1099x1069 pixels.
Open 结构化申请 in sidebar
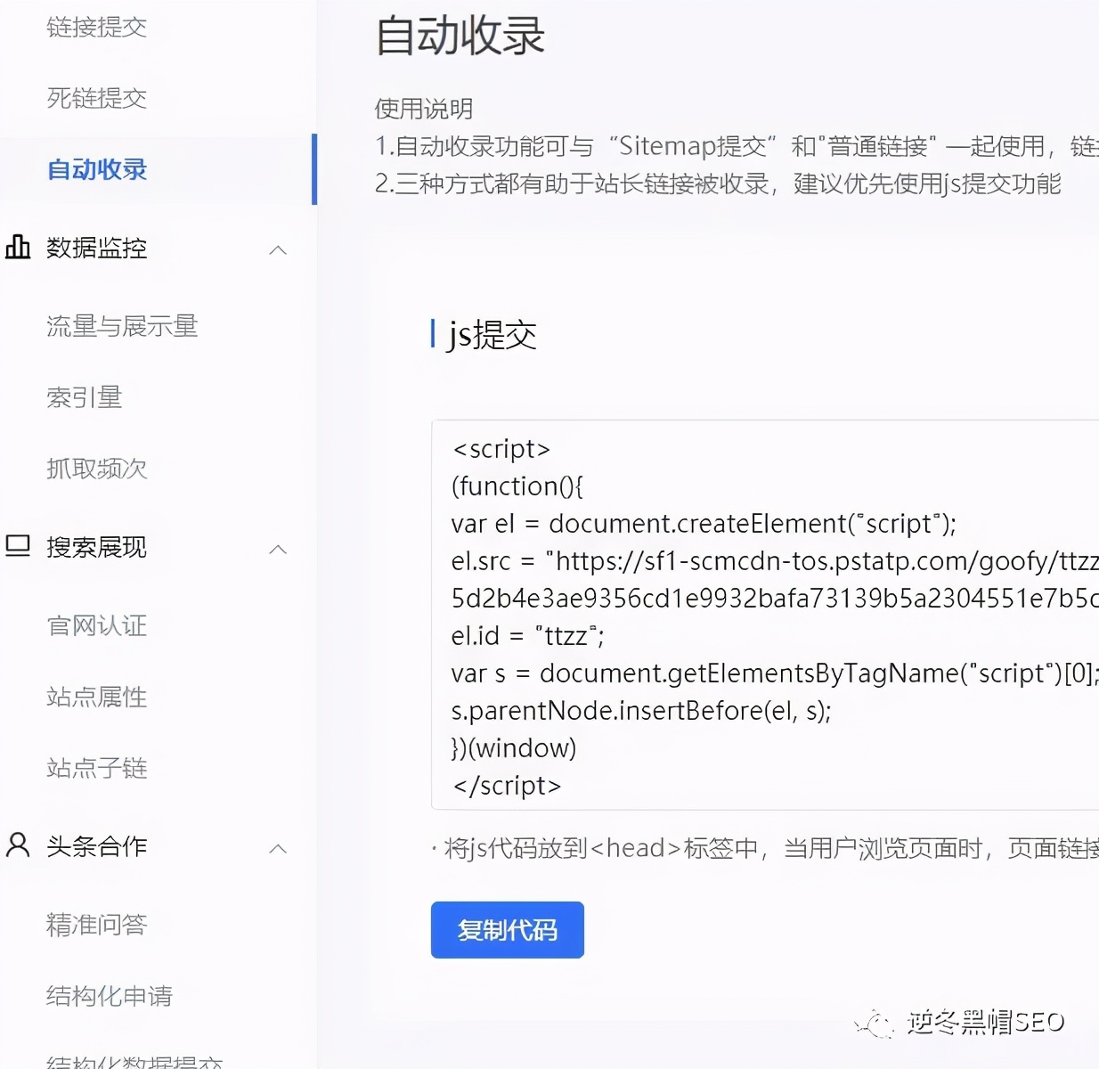pos(109,996)
